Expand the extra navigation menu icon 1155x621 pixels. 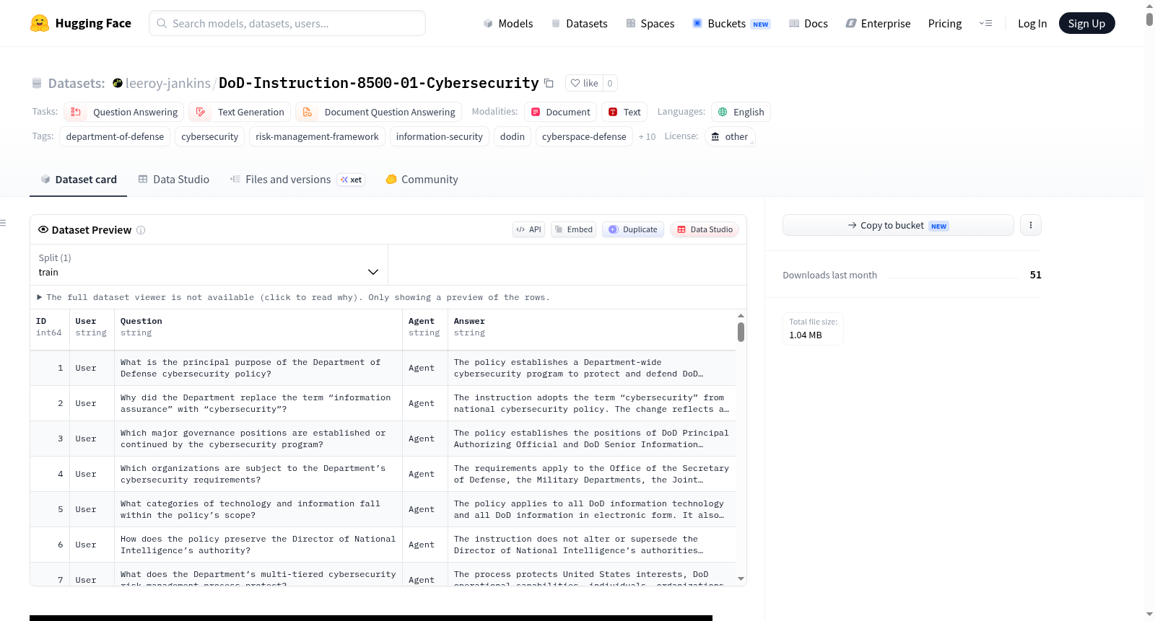pos(985,23)
